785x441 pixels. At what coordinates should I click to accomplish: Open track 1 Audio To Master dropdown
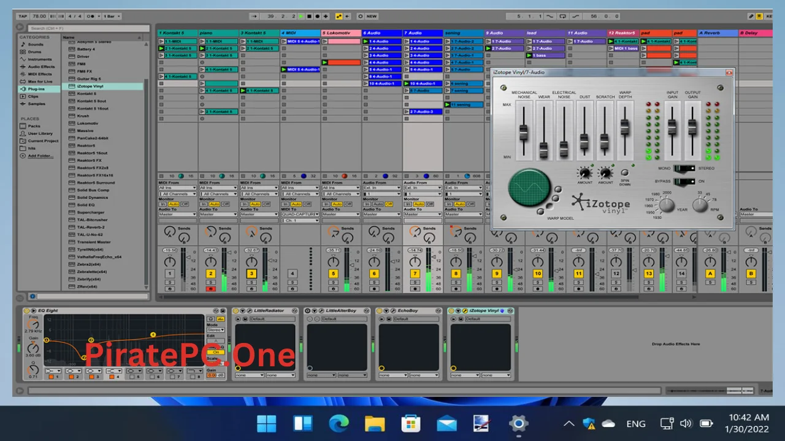177,214
